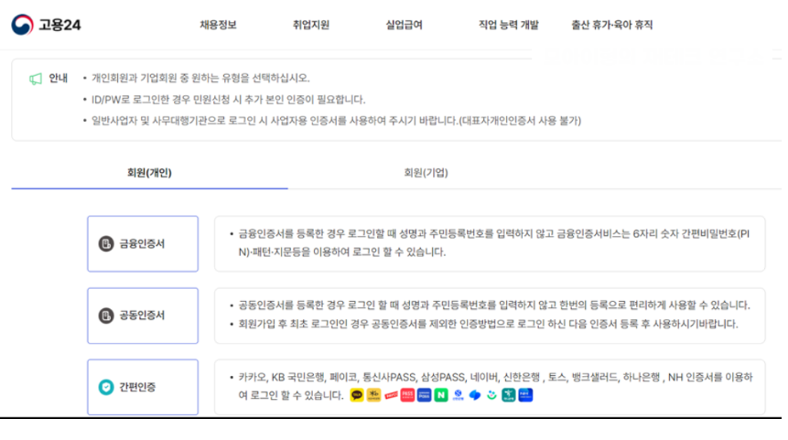The image size is (788, 440).
Task: Click the 안내 heading text
Action: point(59,79)
